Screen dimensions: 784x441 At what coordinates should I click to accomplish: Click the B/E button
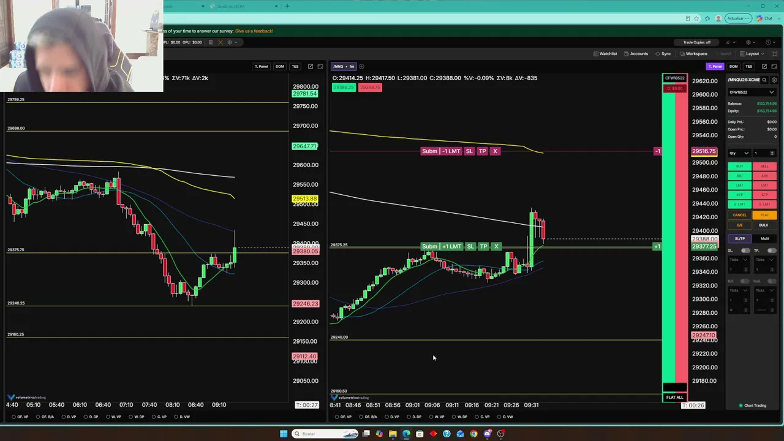tap(739, 225)
